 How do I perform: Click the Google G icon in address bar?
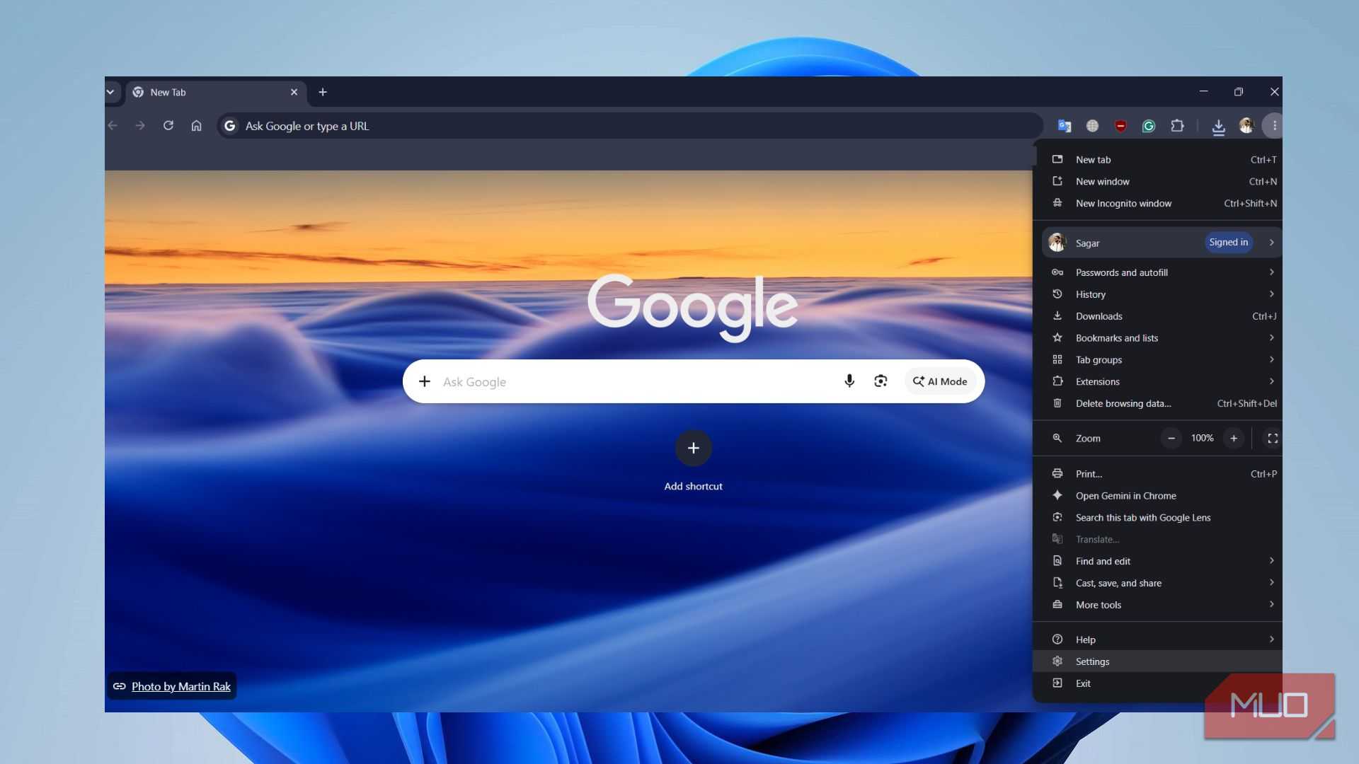229,126
